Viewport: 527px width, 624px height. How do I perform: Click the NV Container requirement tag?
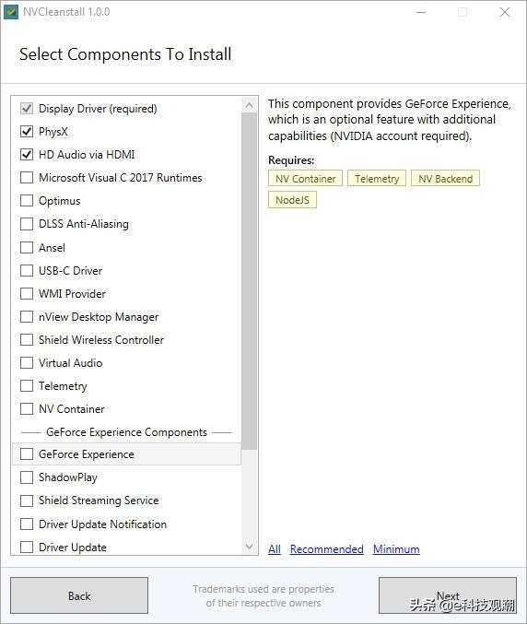coord(306,179)
